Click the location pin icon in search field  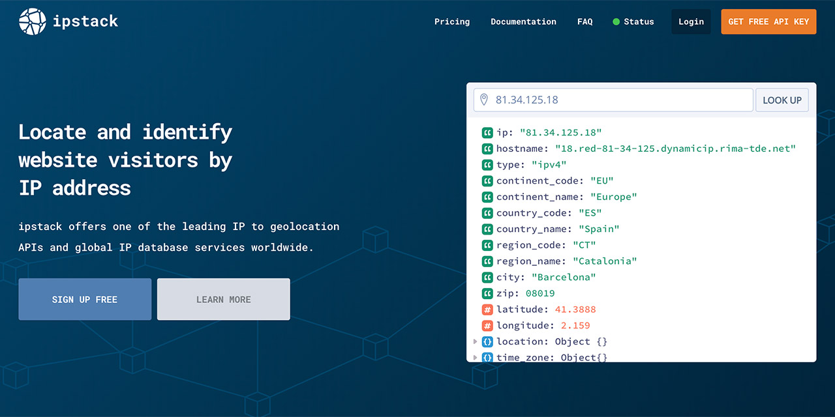(484, 100)
